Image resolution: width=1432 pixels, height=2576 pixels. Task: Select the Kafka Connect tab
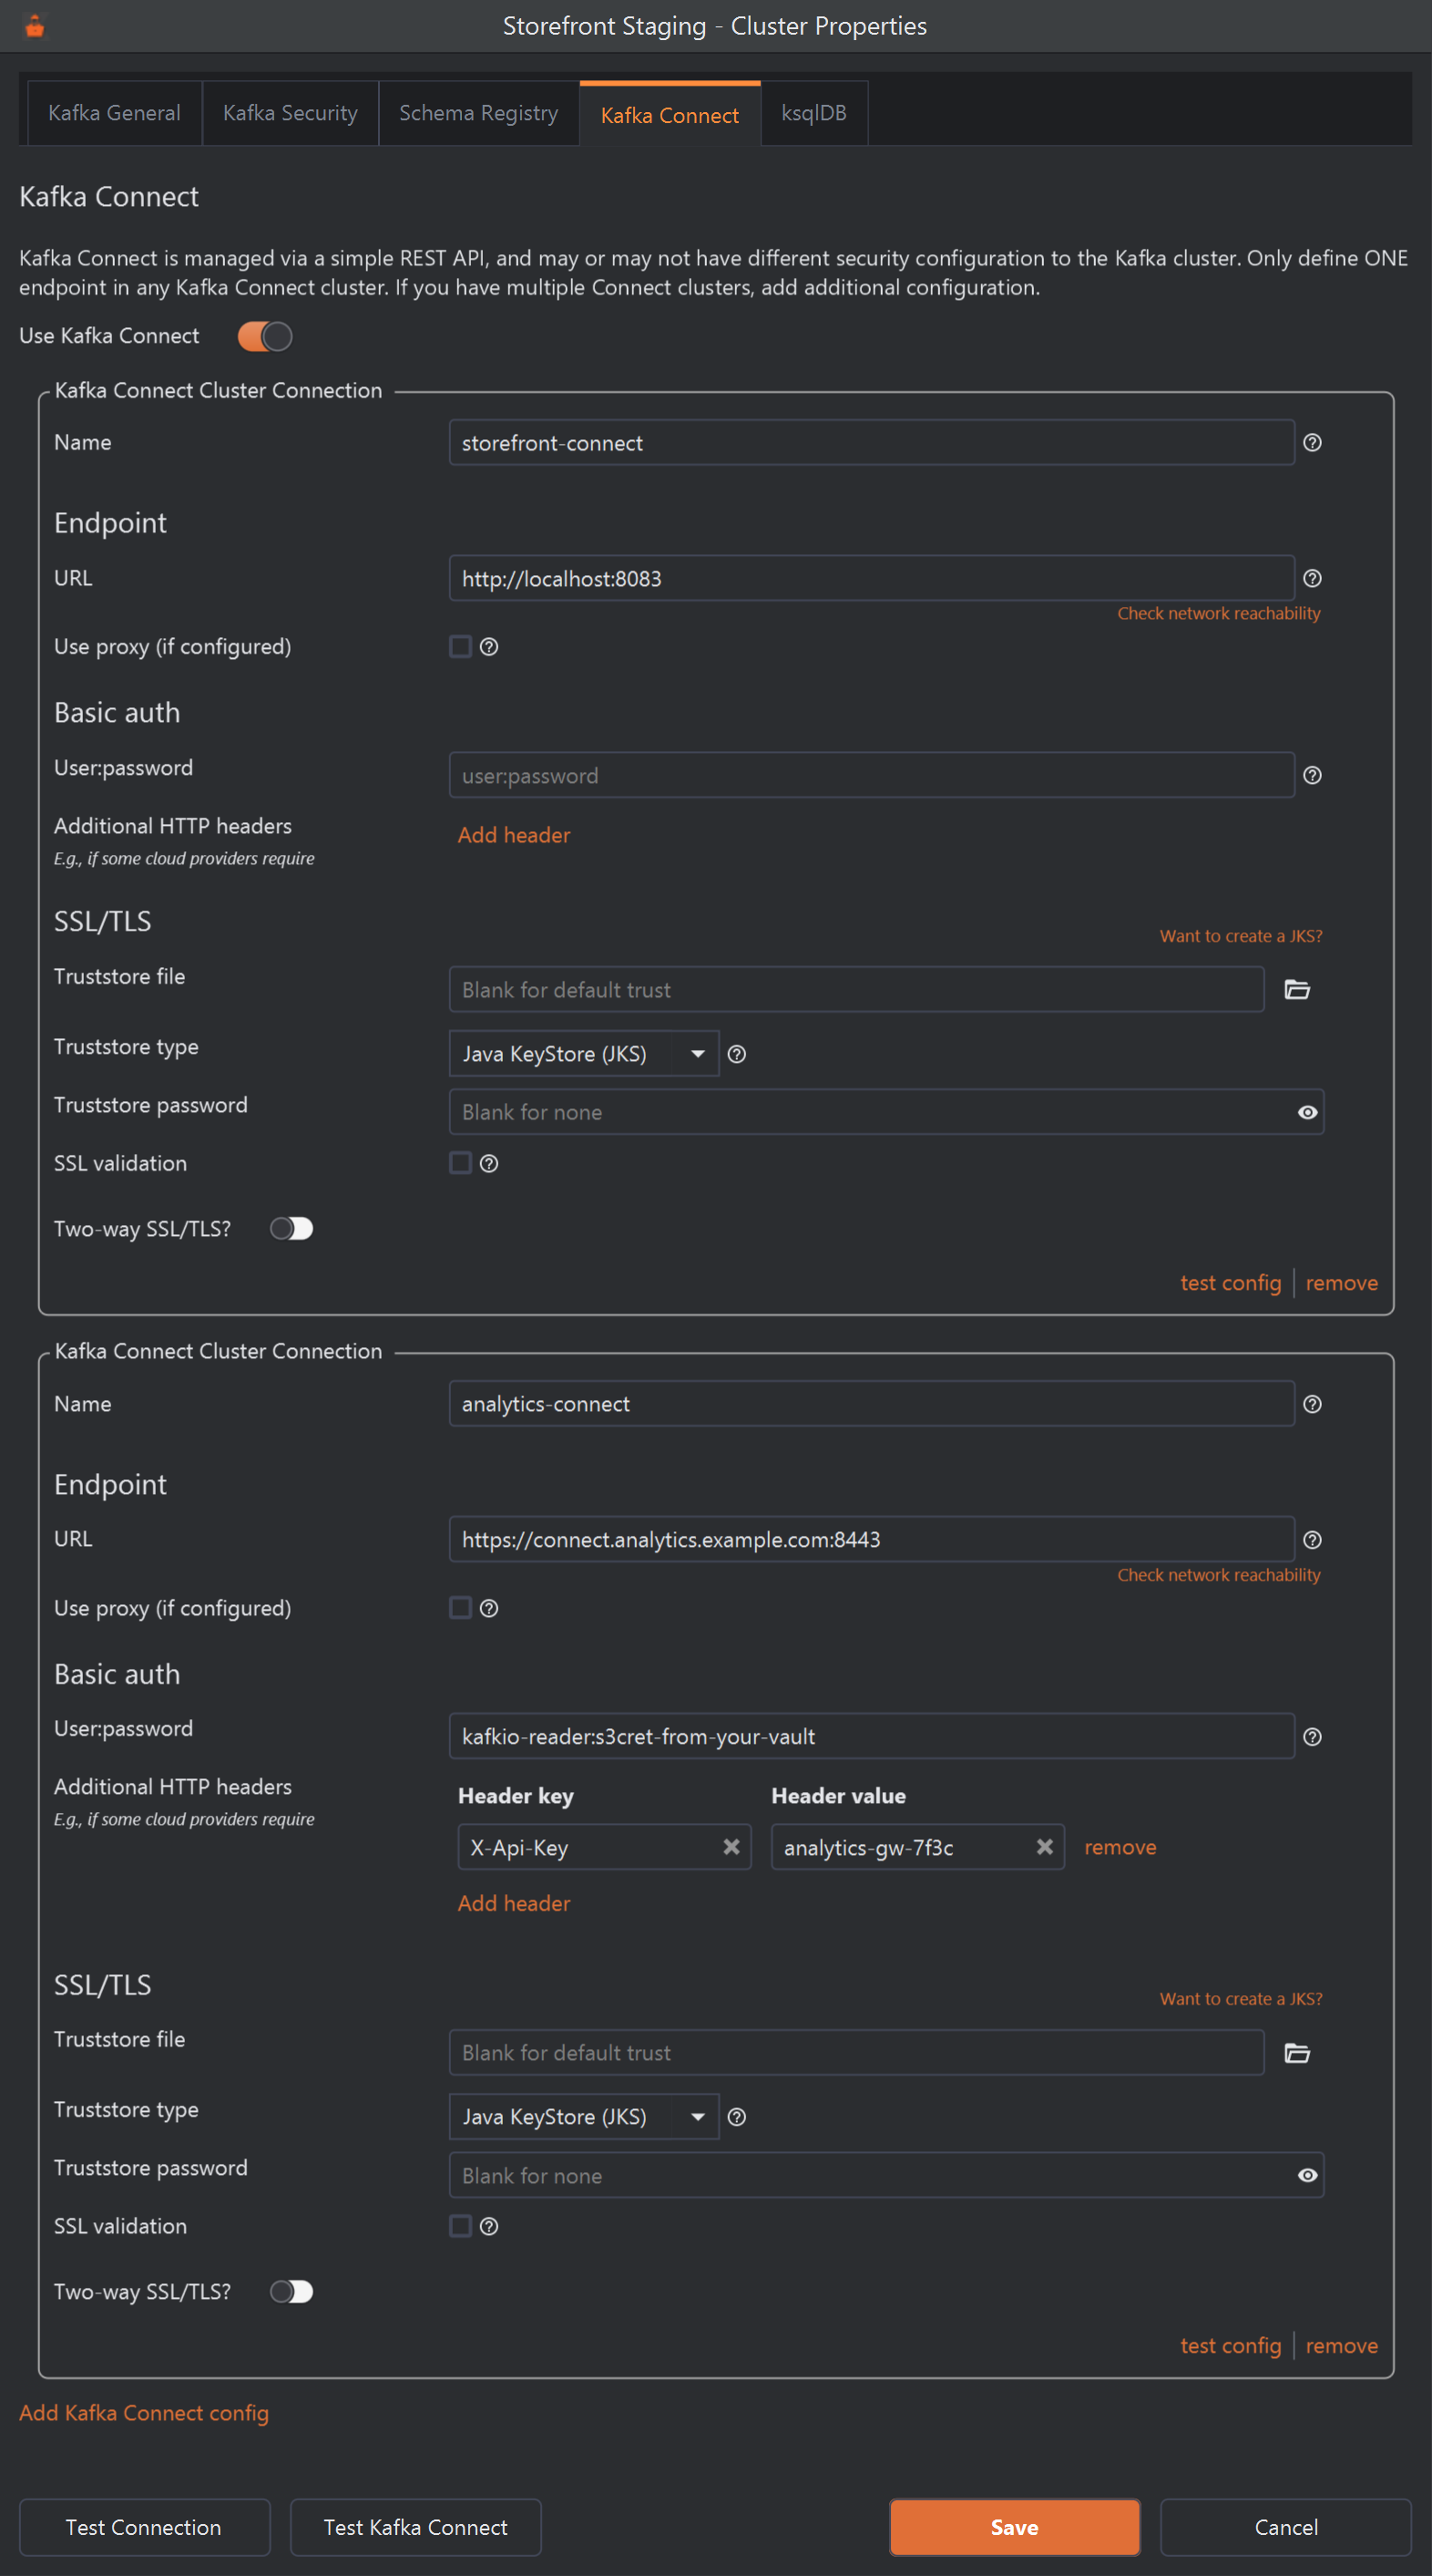(x=670, y=114)
